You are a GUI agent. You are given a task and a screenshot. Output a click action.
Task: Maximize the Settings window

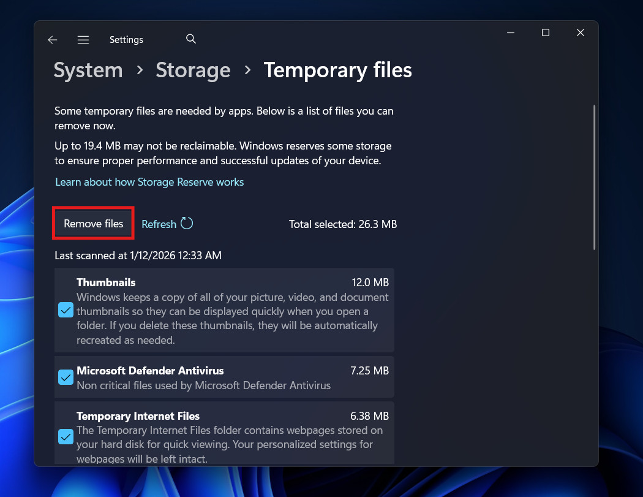point(545,32)
